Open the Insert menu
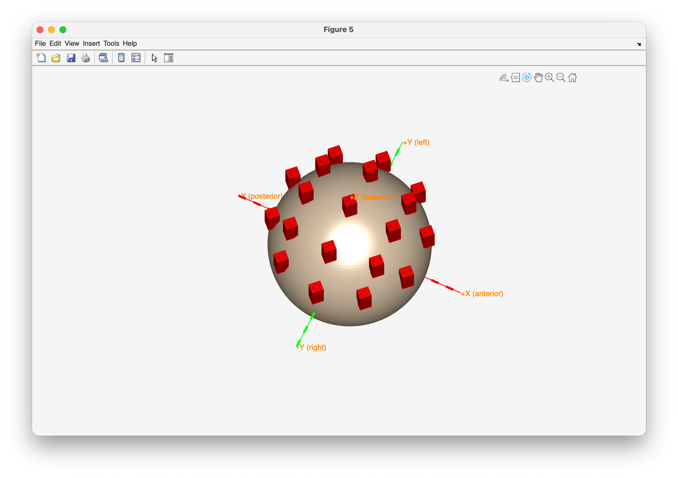This screenshot has width=678, height=478. pos(91,43)
